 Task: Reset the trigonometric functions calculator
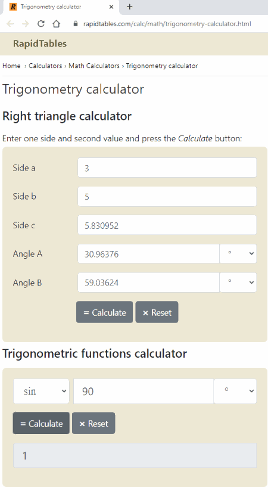click(x=94, y=423)
